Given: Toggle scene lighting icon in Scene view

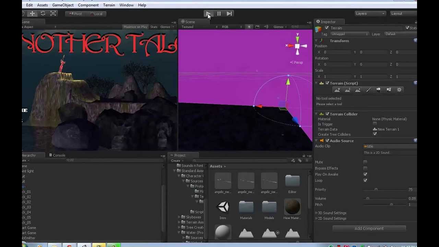Looking at the screenshot, I should click(x=249, y=27).
